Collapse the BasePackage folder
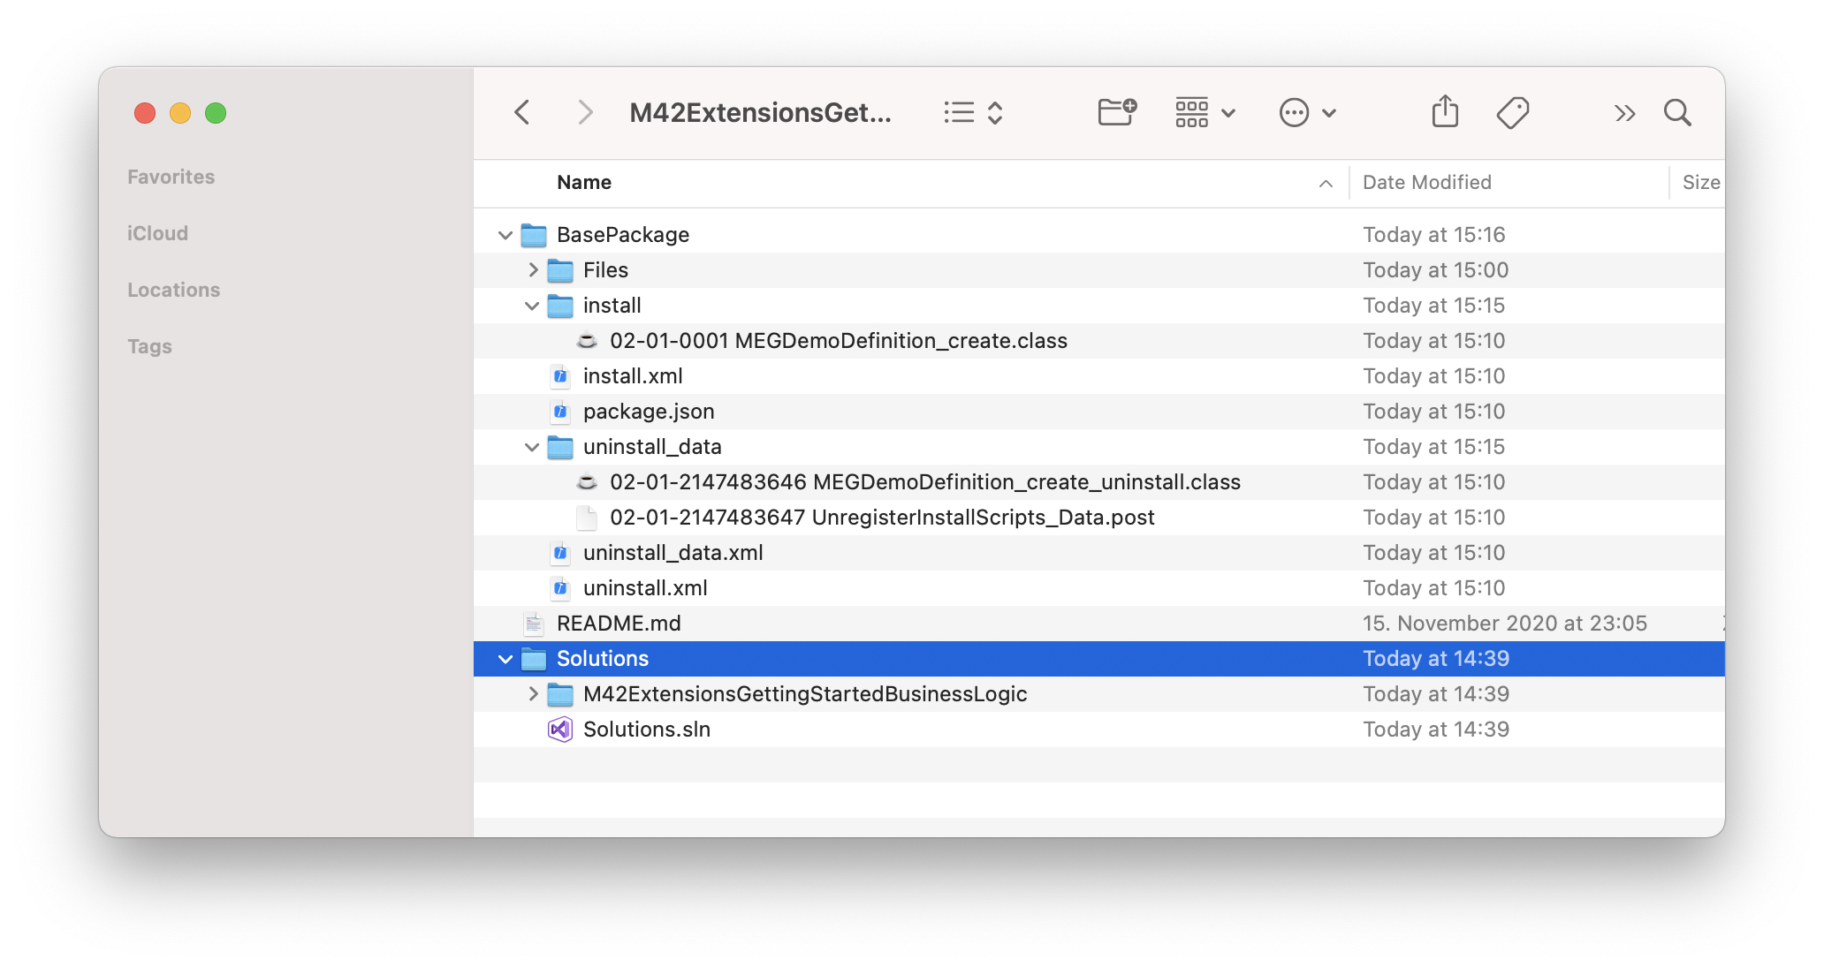 [x=504, y=235]
